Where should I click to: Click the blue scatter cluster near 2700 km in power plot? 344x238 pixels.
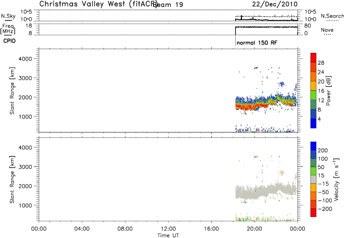pyautogui.click(x=282, y=84)
